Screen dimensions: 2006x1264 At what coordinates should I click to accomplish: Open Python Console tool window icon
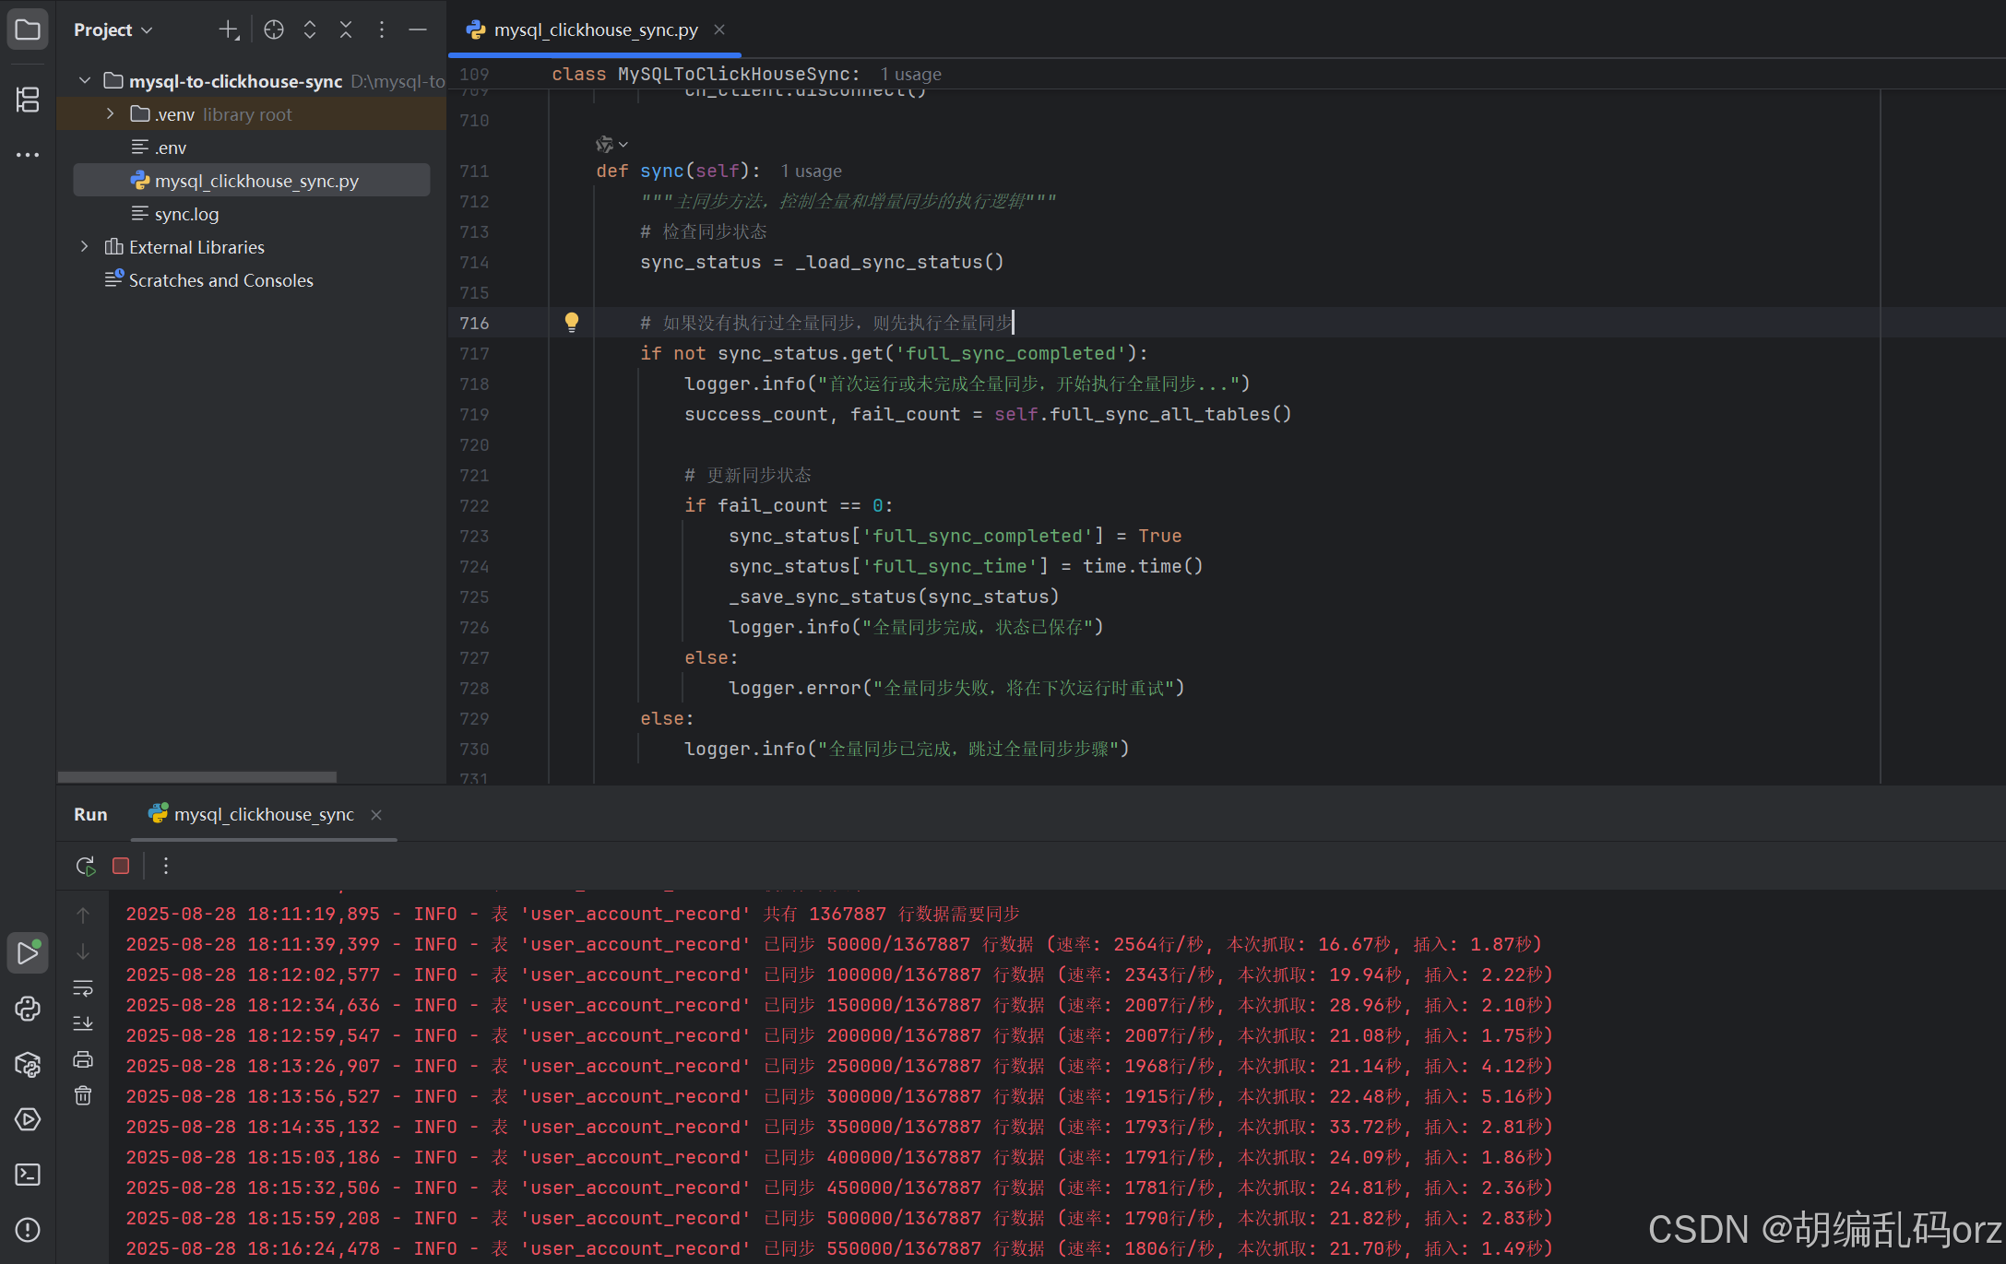(x=28, y=1009)
